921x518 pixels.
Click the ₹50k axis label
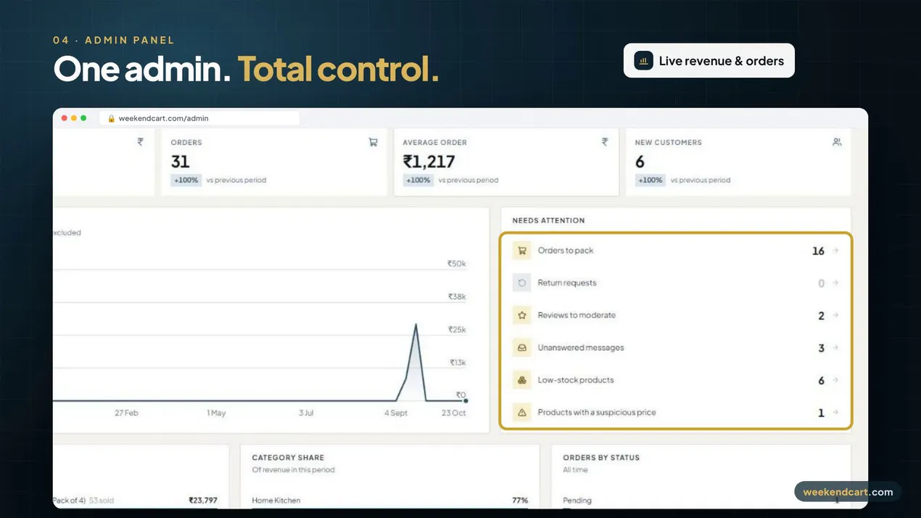click(457, 264)
